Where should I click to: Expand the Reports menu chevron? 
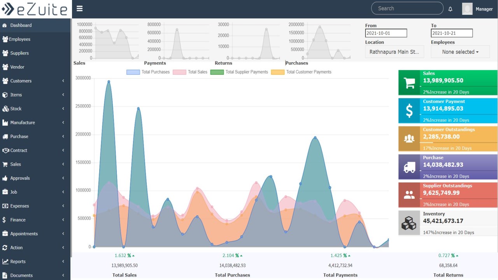tap(63, 261)
